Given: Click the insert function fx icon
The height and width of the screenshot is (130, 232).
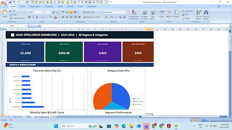Looking at the screenshot, I should coord(39,26).
